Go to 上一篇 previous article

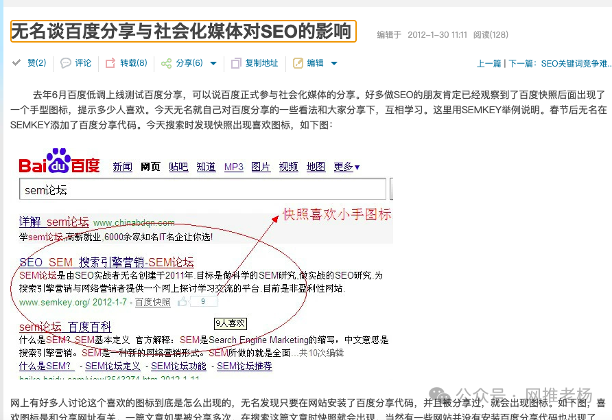[489, 64]
